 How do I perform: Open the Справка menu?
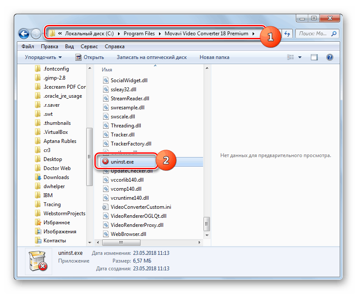[x=115, y=46]
